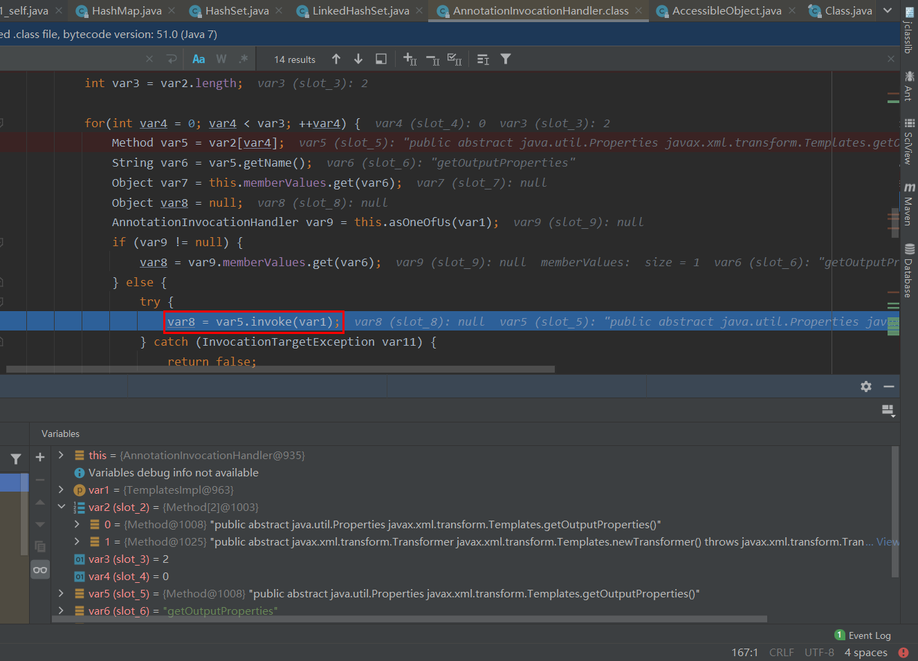The width and height of the screenshot is (918, 661).
Task: Unselect occurrence from search toolbar
Action: tap(433, 59)
